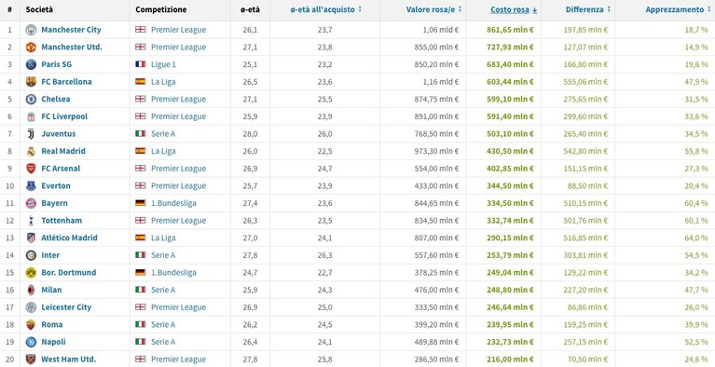715x367 pixels.
Task: Sort by Costo rosa column header
Action: click(514, 9)
